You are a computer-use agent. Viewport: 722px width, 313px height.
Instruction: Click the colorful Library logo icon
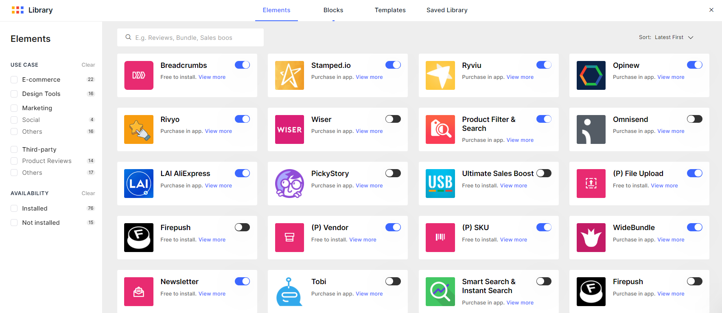pos(18,10)
